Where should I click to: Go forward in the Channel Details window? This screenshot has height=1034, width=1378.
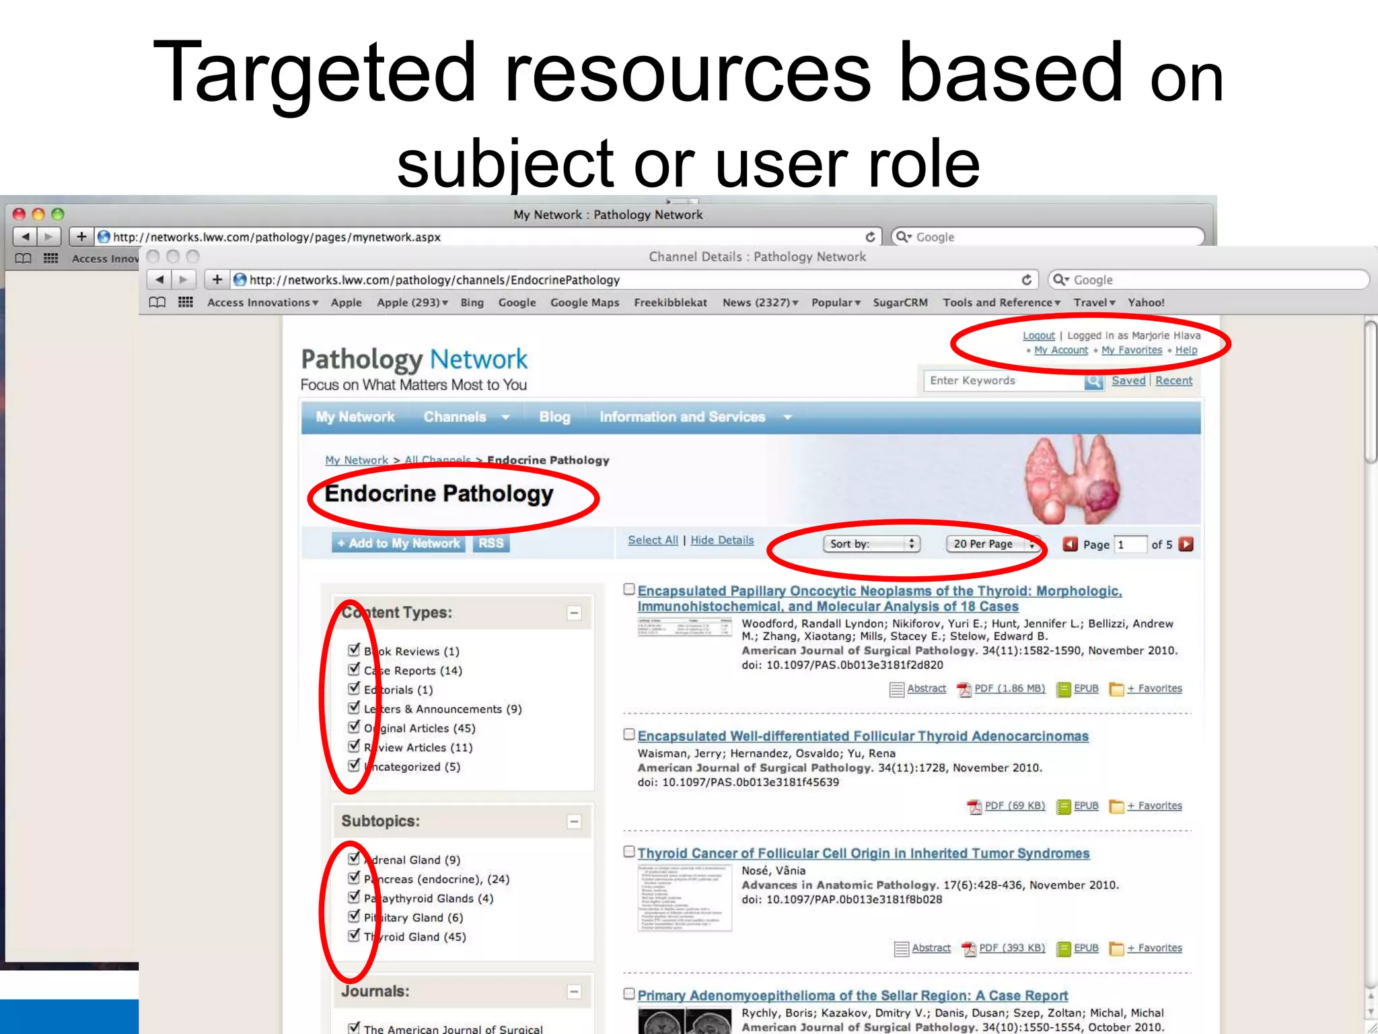tap(183, 279)
